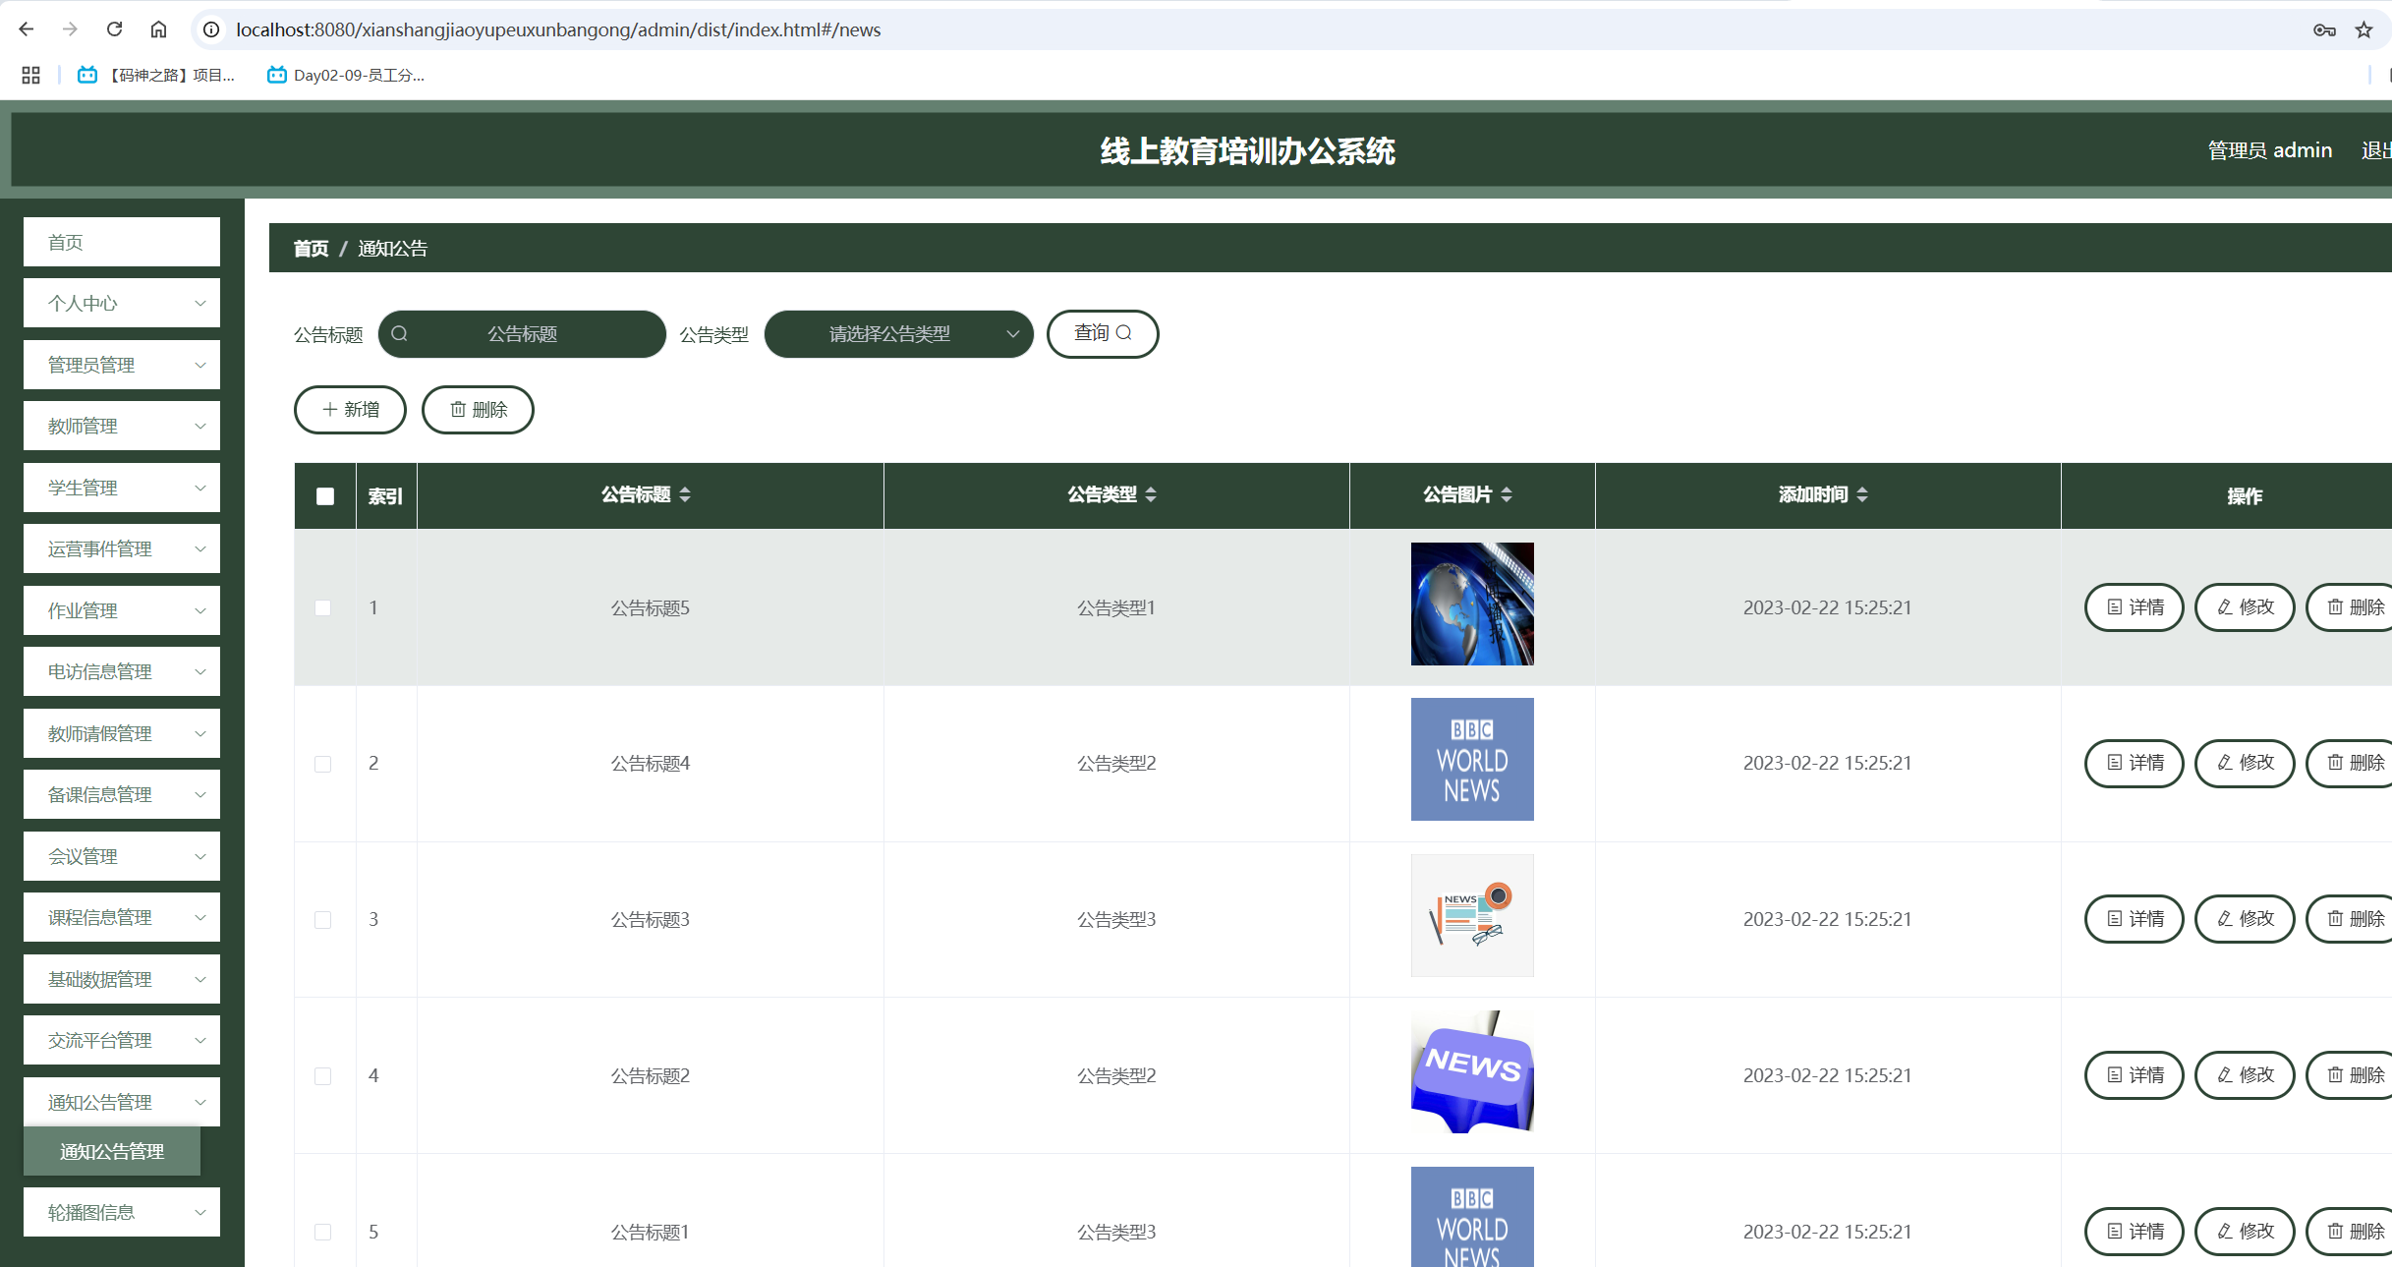Open newspaper thumbnail for 公告标题3
Viewport: 2392px width, 1267px height.
(1472, 915)
